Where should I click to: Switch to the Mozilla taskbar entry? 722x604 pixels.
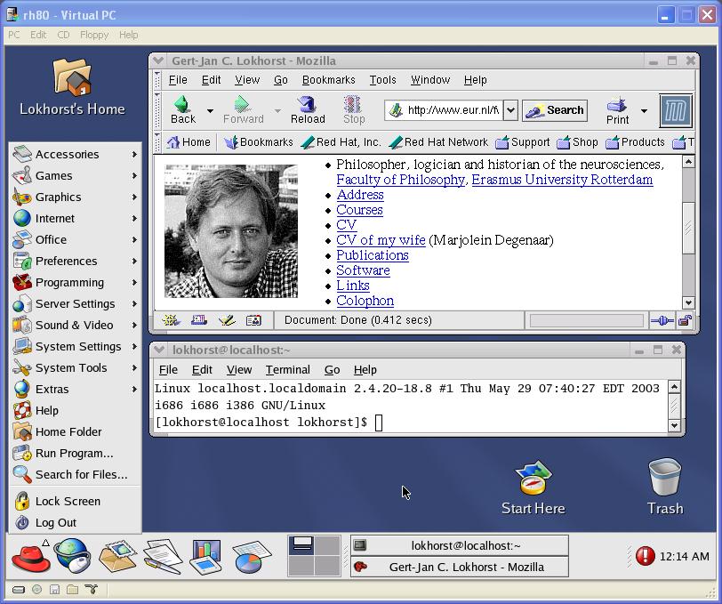click(x=460, y=567)
